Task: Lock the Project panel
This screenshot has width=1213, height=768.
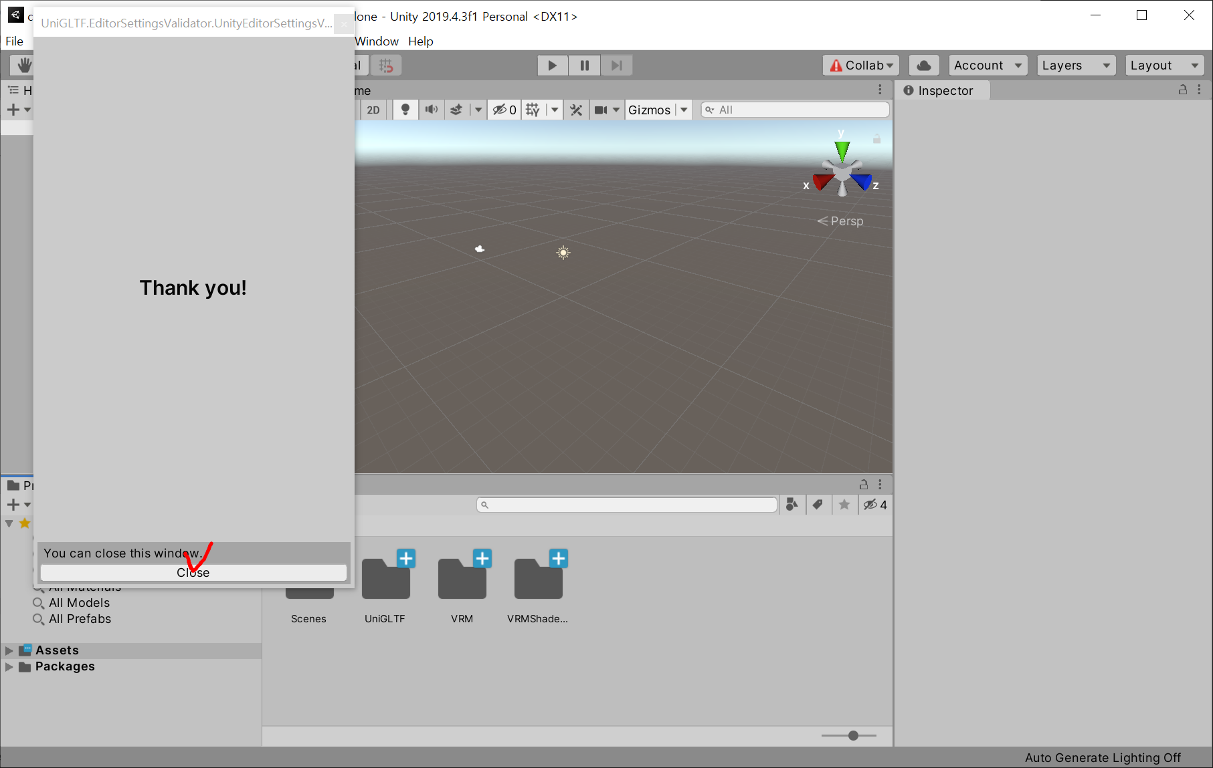Action: click(x=863, y=485)
